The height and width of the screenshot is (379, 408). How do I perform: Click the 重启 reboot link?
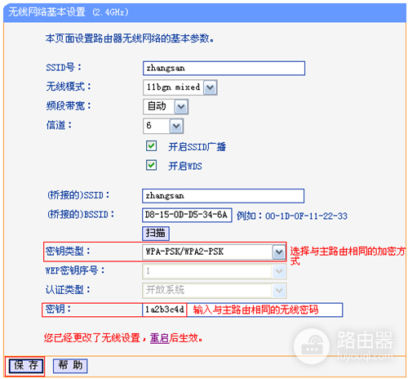tap(159, 338)
